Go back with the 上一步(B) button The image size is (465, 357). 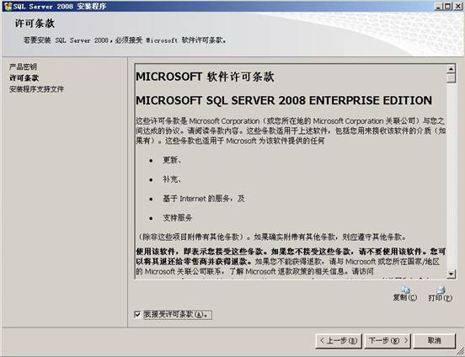pyautogui.click(x=339, y=341)
